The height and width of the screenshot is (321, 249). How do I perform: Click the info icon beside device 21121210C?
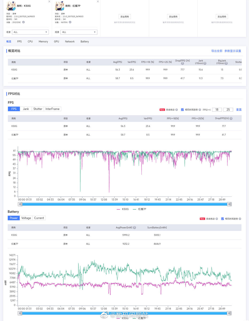click(24, 22)
